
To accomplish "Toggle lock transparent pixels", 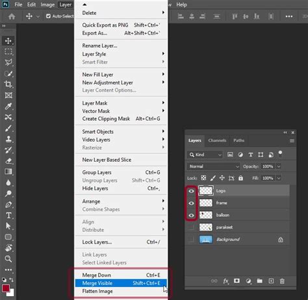I will pyautogui.click(x=203, y=178).
